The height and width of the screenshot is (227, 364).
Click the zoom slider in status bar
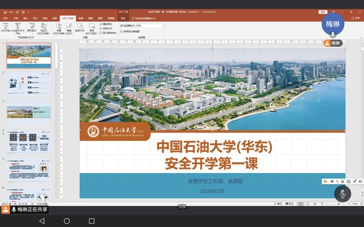[x=339, y=204]
